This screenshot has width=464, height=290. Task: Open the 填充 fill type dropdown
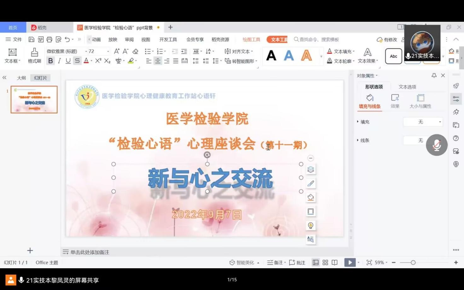pyautogui.click(x=423, y=122)
